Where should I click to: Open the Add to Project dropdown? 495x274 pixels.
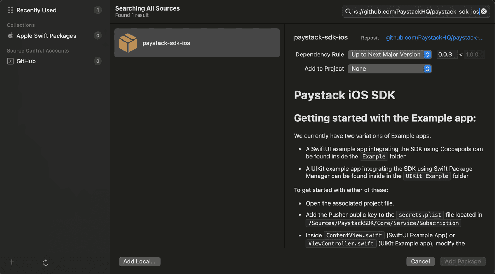point(390,69)
